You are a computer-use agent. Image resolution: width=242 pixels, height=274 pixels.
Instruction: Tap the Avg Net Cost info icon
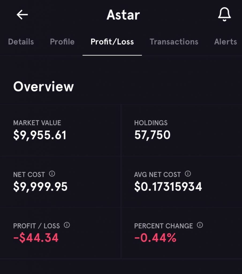[188, 174]
